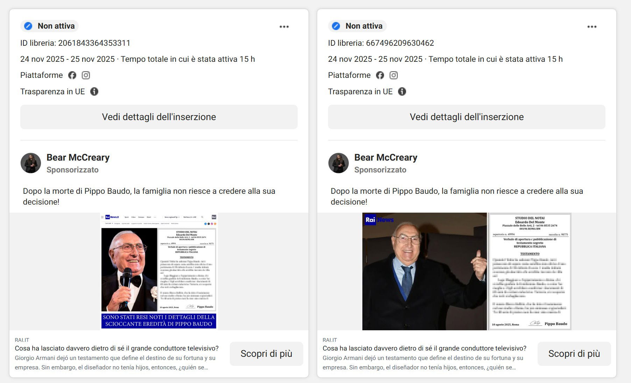Open right ad image with thumbs-up man
Viewport: 631px width, 383px height.
[467, 271]
